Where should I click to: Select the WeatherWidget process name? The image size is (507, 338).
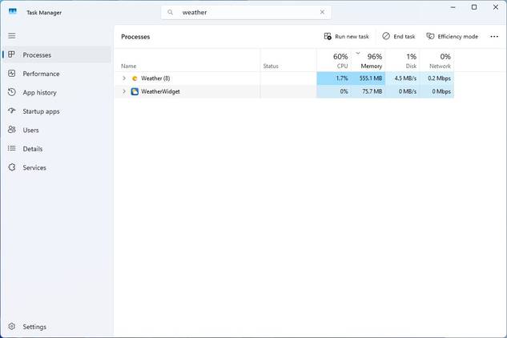pyautogui.click(x=160, y=91)
